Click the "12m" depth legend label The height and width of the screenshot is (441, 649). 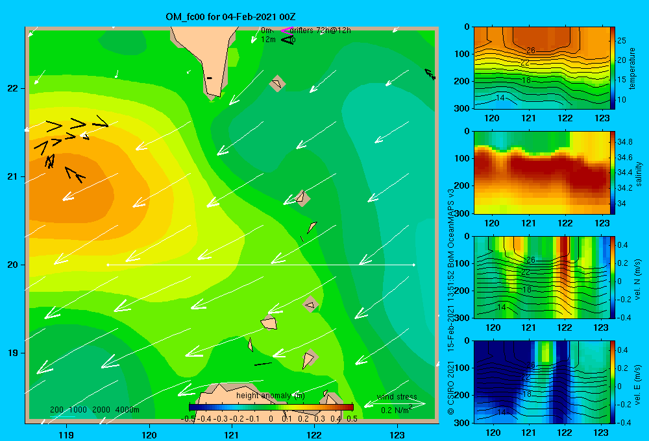[x=268, y=40]
